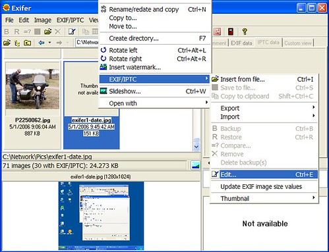
Task: Open the Edit menu in menu bar
Action: [x=24, y=20]
